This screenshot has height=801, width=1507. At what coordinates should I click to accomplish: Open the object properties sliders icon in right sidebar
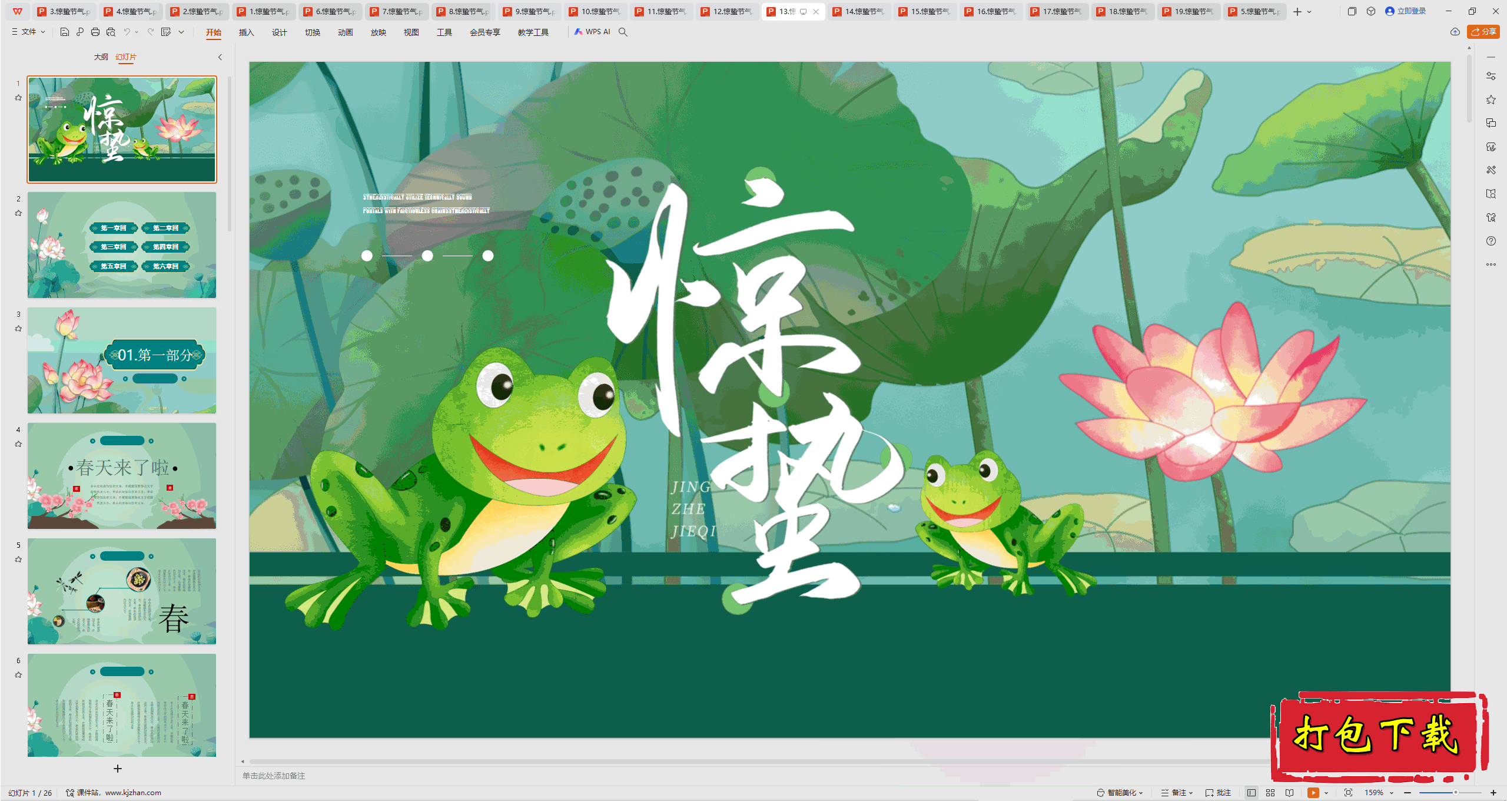click(x=1491, y=76)
